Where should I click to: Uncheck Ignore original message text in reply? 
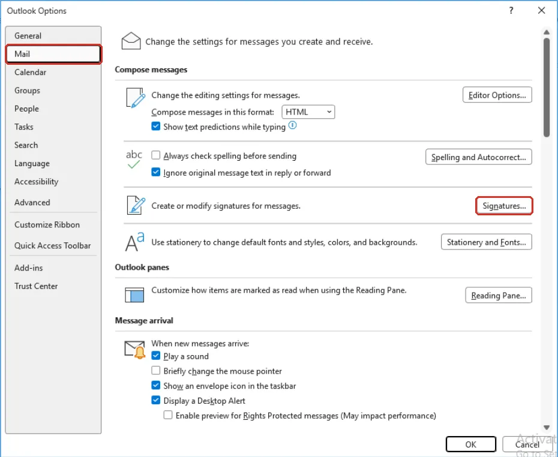(x=156, y=172)
